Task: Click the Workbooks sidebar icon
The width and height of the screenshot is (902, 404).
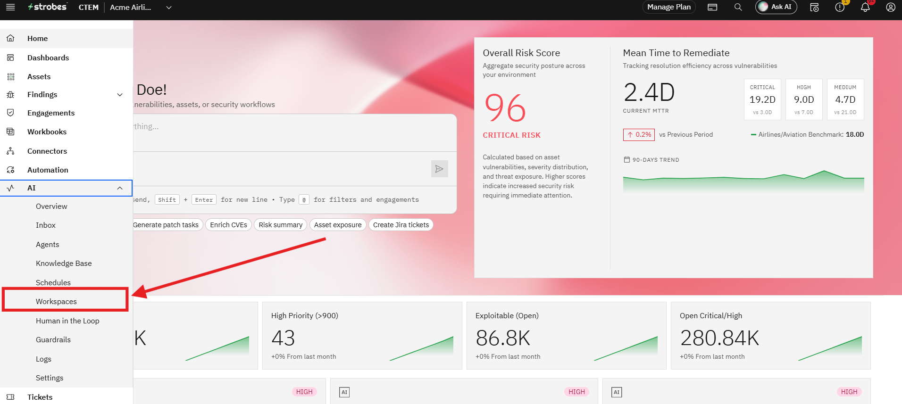Action: (x=10, y=132)
